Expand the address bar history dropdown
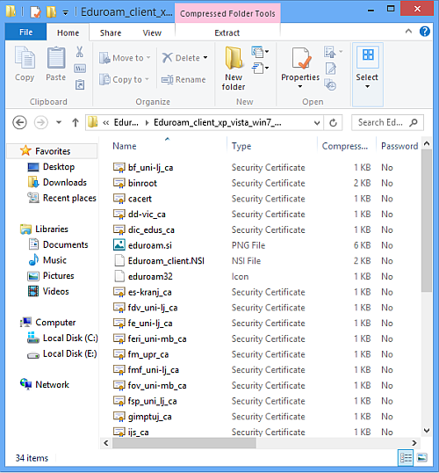 point(317,123)
